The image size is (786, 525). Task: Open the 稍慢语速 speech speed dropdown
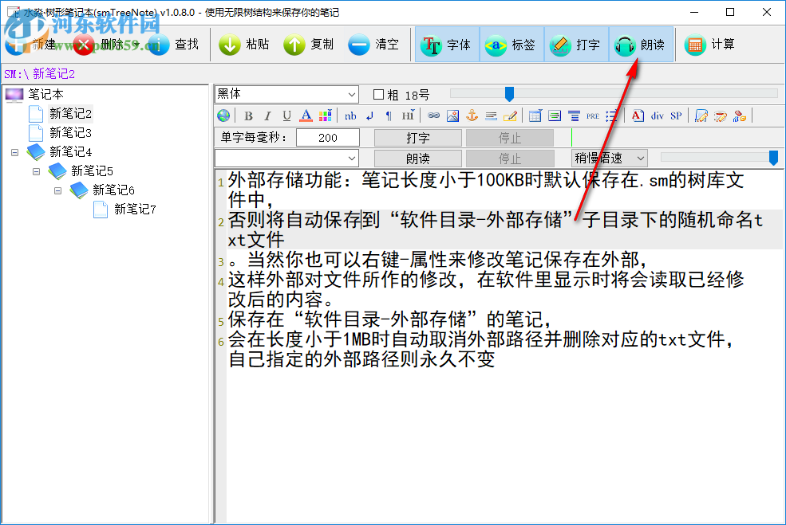pos(609,158)
